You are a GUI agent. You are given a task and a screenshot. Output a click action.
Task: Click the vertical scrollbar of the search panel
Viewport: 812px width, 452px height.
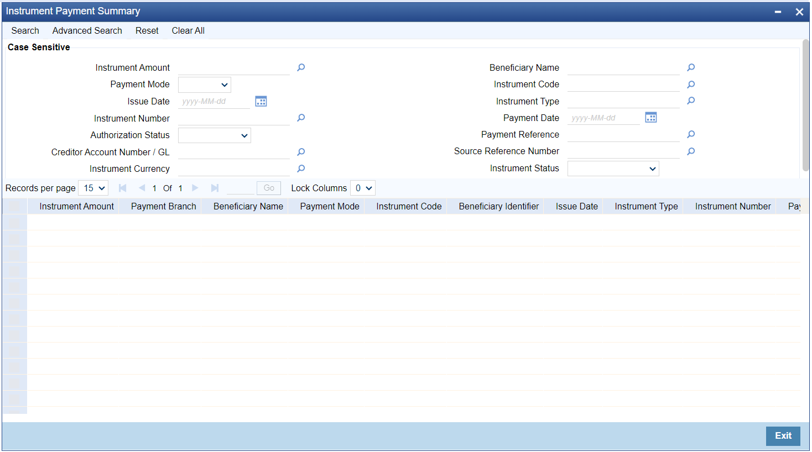pos(805,105)
